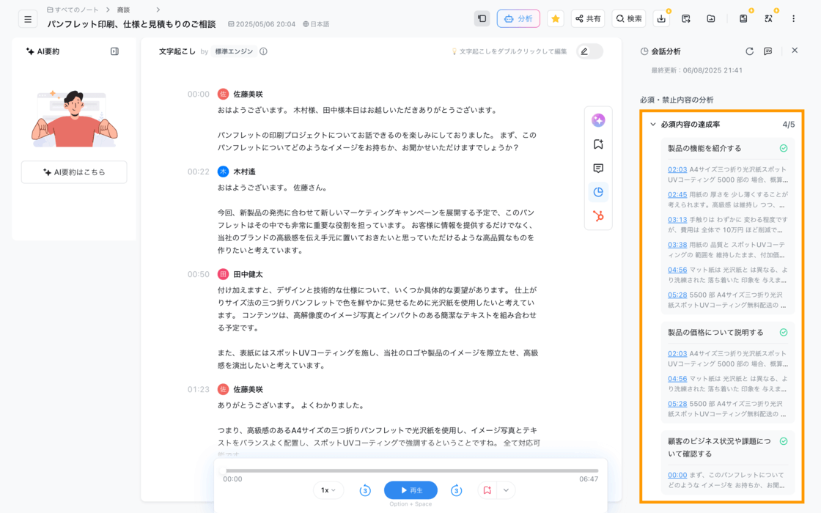Click the bookmark flag in player
Viewport: 821px width, 513px height.
(x=487, y=490)
